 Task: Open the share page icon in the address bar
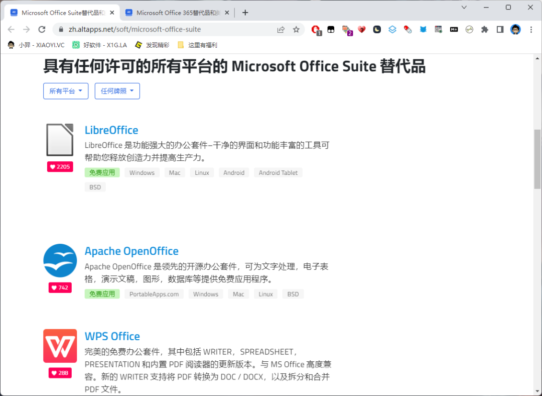pyautogui.click(x=281, y=30)
